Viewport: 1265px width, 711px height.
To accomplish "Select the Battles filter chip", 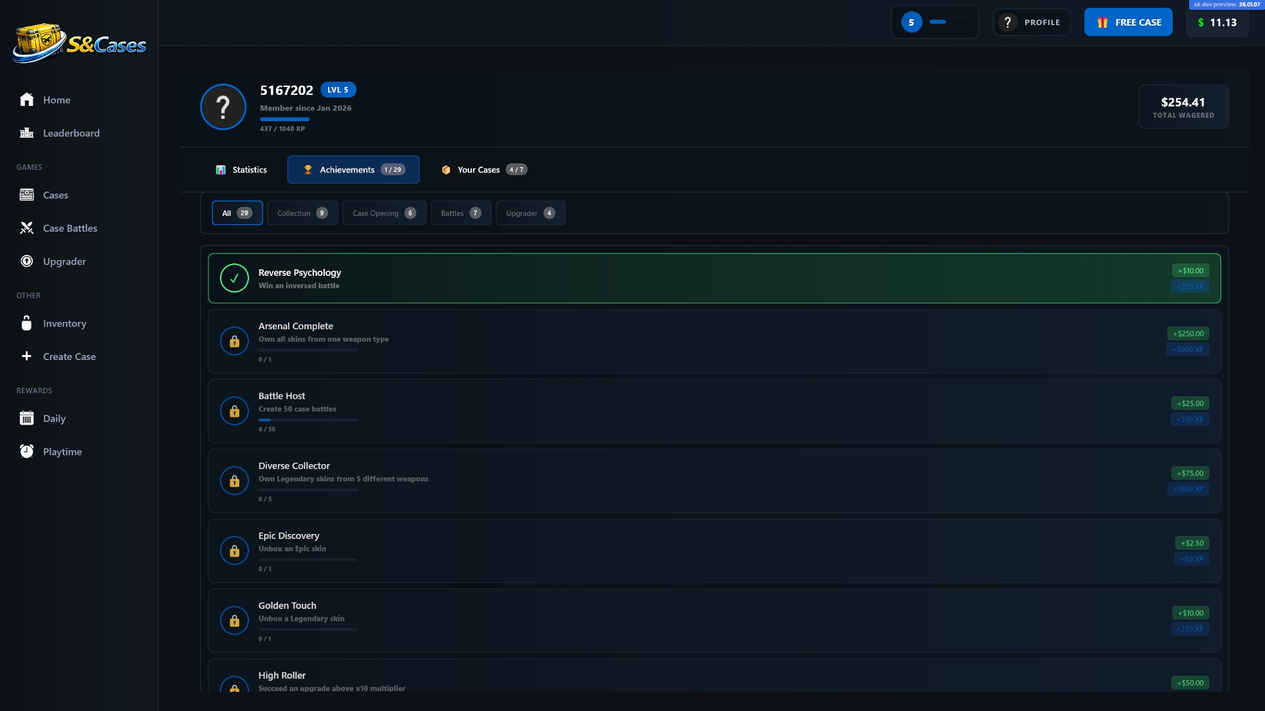I will coord(461,213).
